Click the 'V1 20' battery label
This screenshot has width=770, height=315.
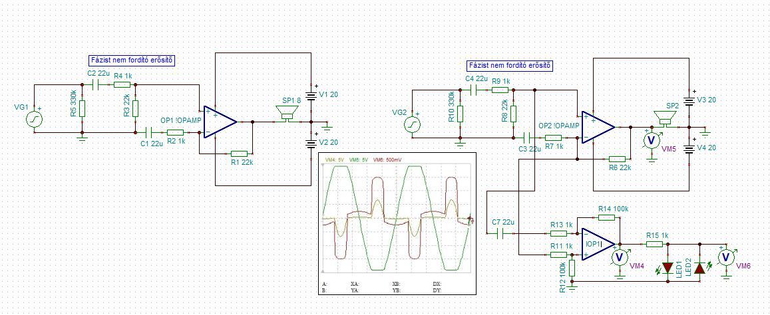pos(328,94)
